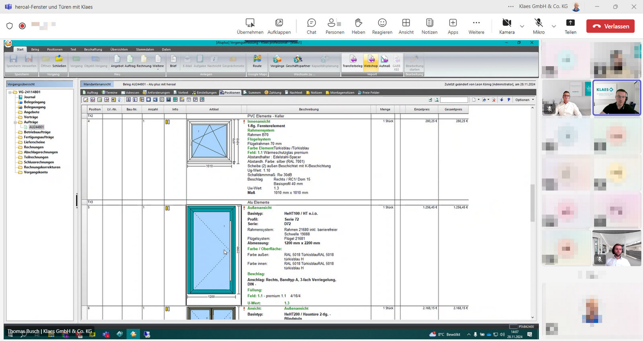
Task: Open the Teams Apps button
Action: tap(453, 26)
